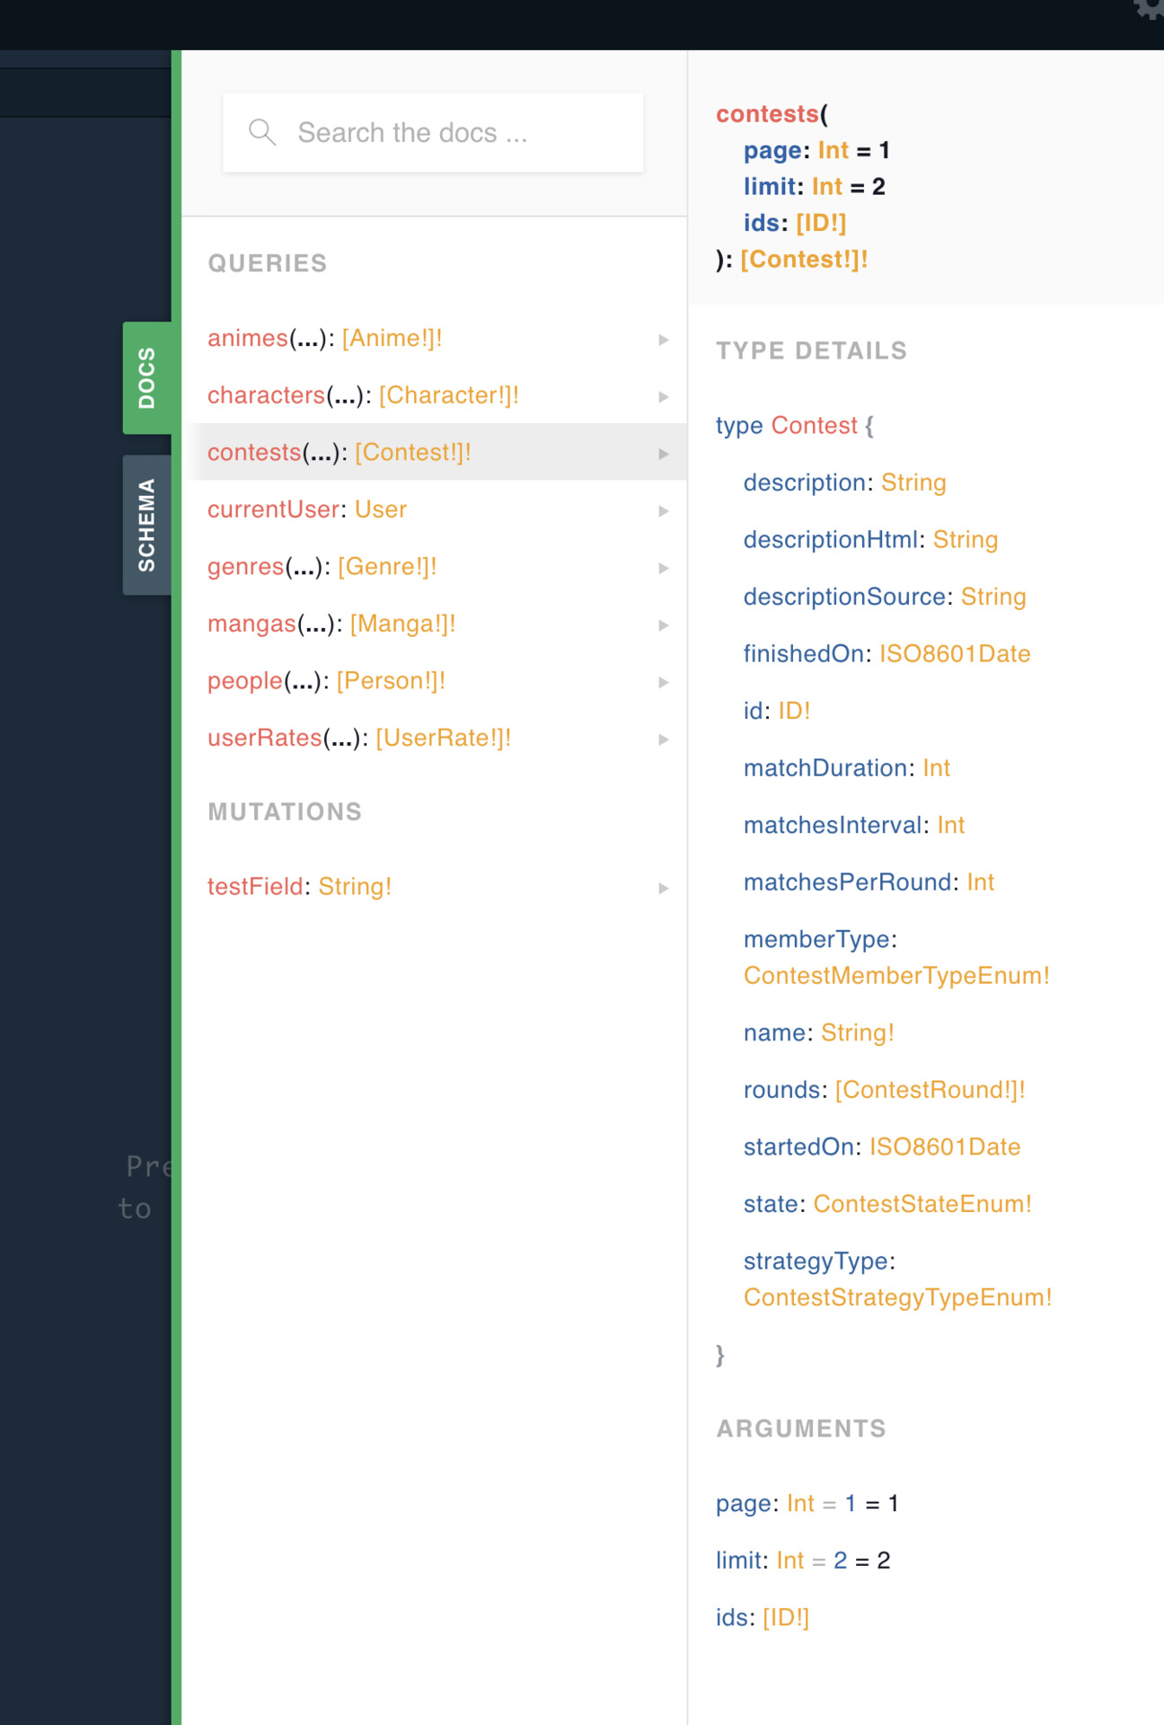This screenshot has width=1164, height=1725.
Task: Expand the currentUser query arrow
Action: pyautogui.click(x=663, y=510)
